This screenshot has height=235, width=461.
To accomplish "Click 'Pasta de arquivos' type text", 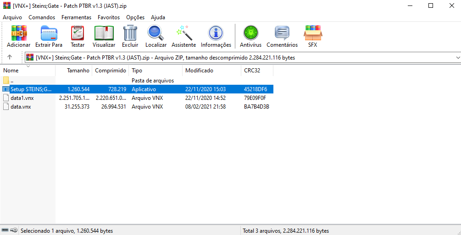I will [153, 80].
